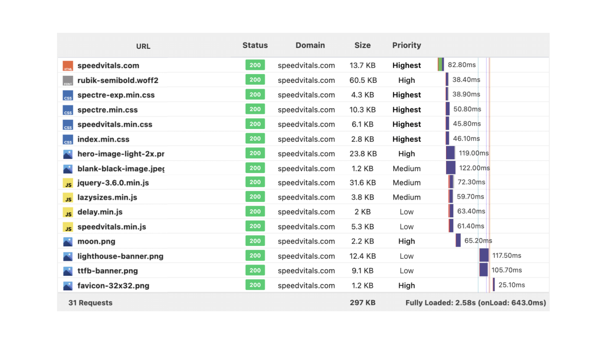Select the image icon for favicon-32x32.png
This screenshot has height=345, width=605.
click(68, 285)
